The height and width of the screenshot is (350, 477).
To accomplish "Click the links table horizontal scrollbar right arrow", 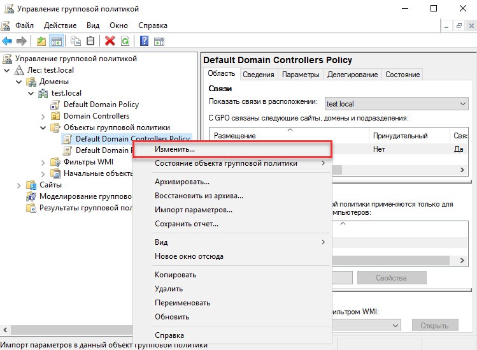I will 462,170.
